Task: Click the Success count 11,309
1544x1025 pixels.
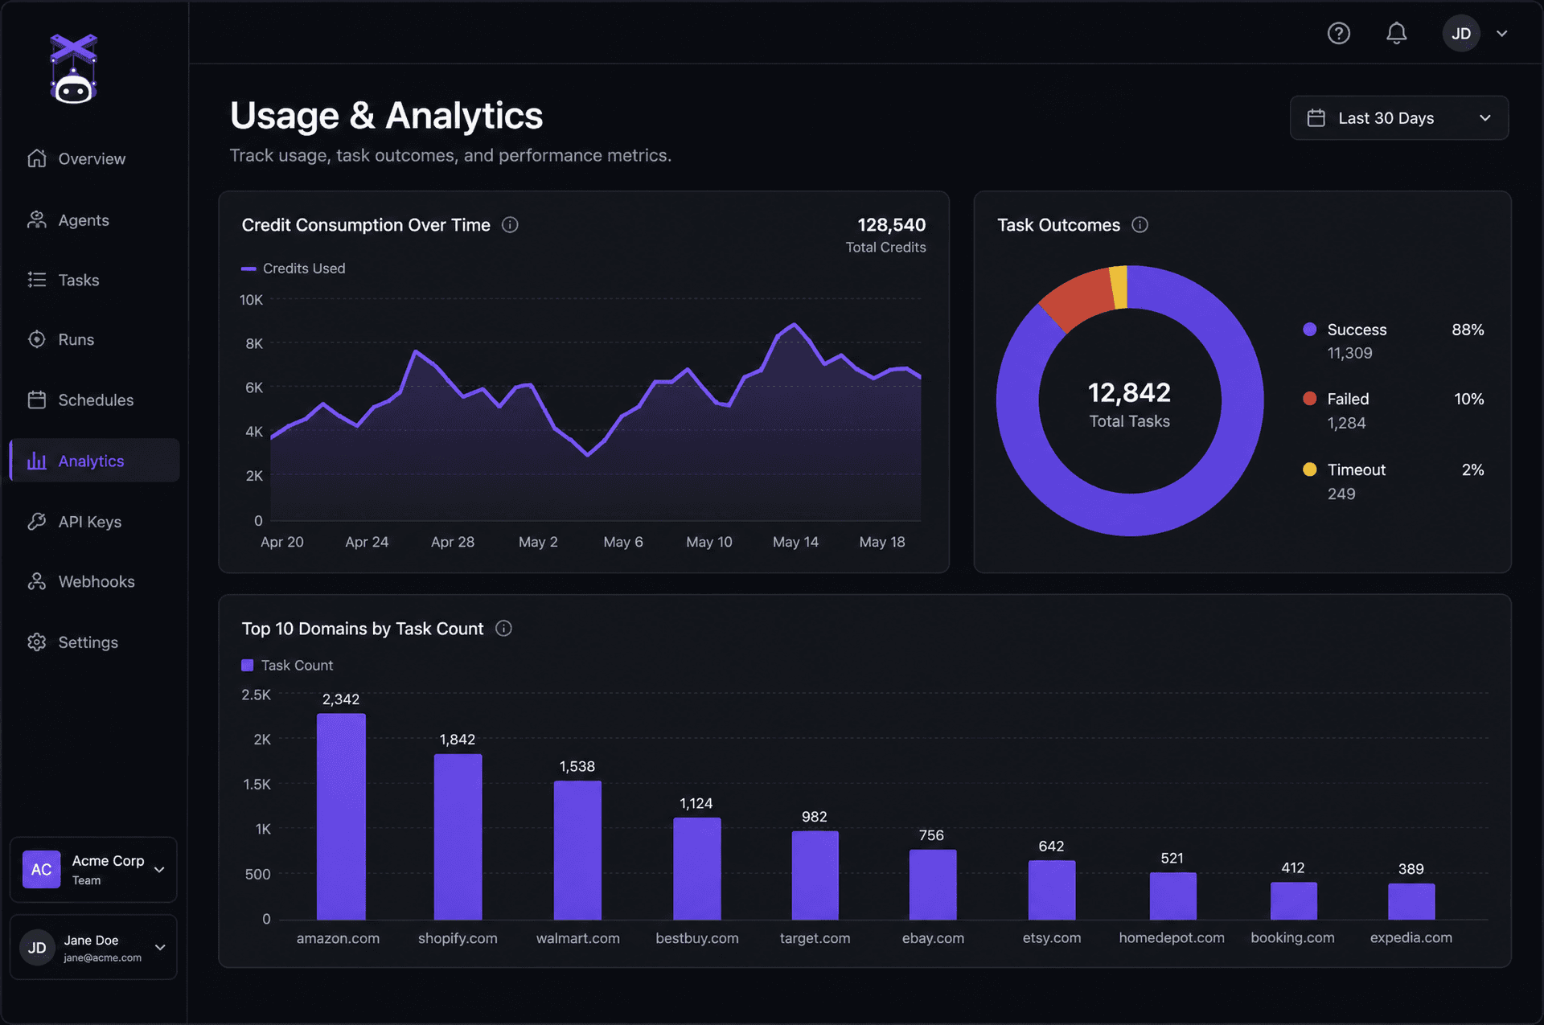Action: [1349, 353]
